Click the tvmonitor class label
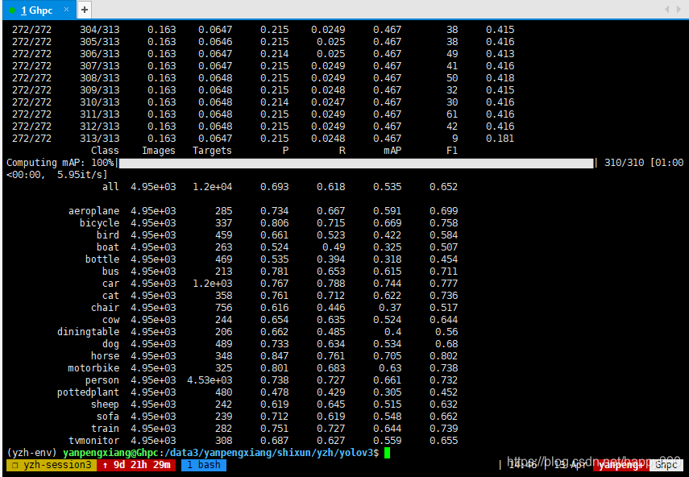Screen dimensions: 689x477 (93, 441)
